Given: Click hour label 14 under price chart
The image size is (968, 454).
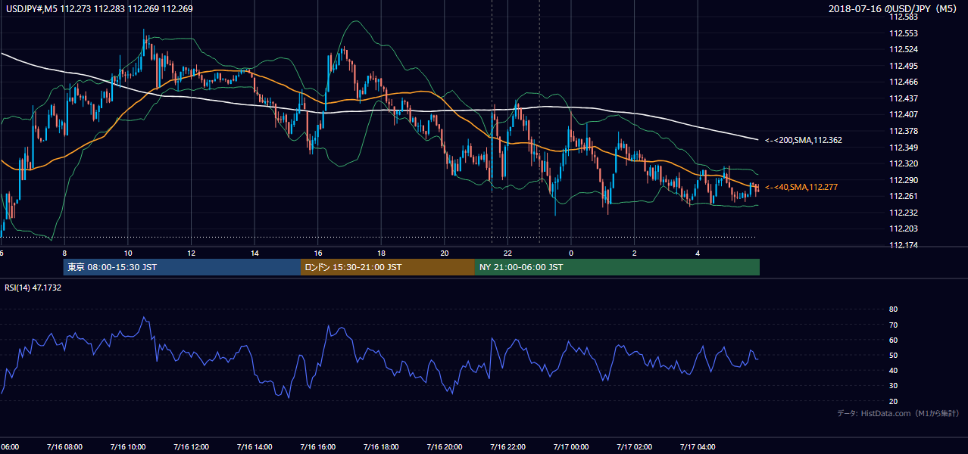Looking at the screenshot, I should coord(254,253).
